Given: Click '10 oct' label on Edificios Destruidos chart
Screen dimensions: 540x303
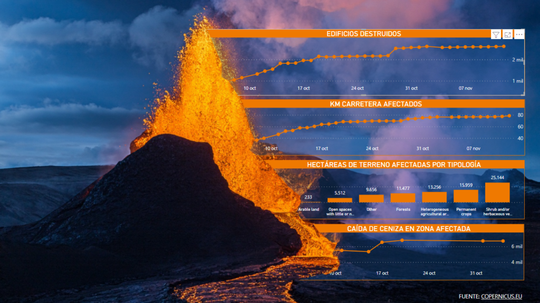Looking at the screenshot, I should point(249,88).
